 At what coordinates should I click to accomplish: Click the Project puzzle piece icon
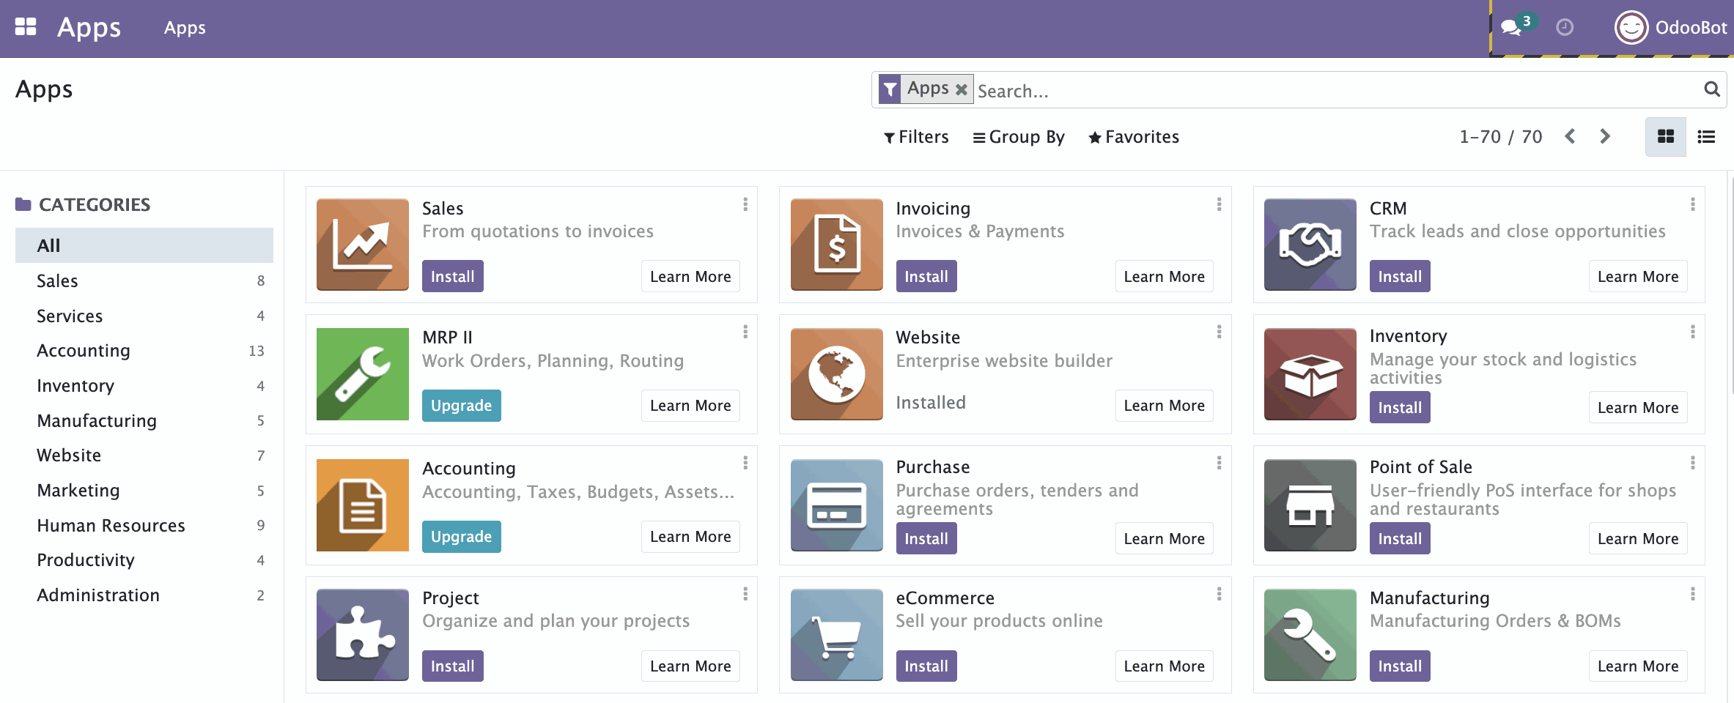363,635
